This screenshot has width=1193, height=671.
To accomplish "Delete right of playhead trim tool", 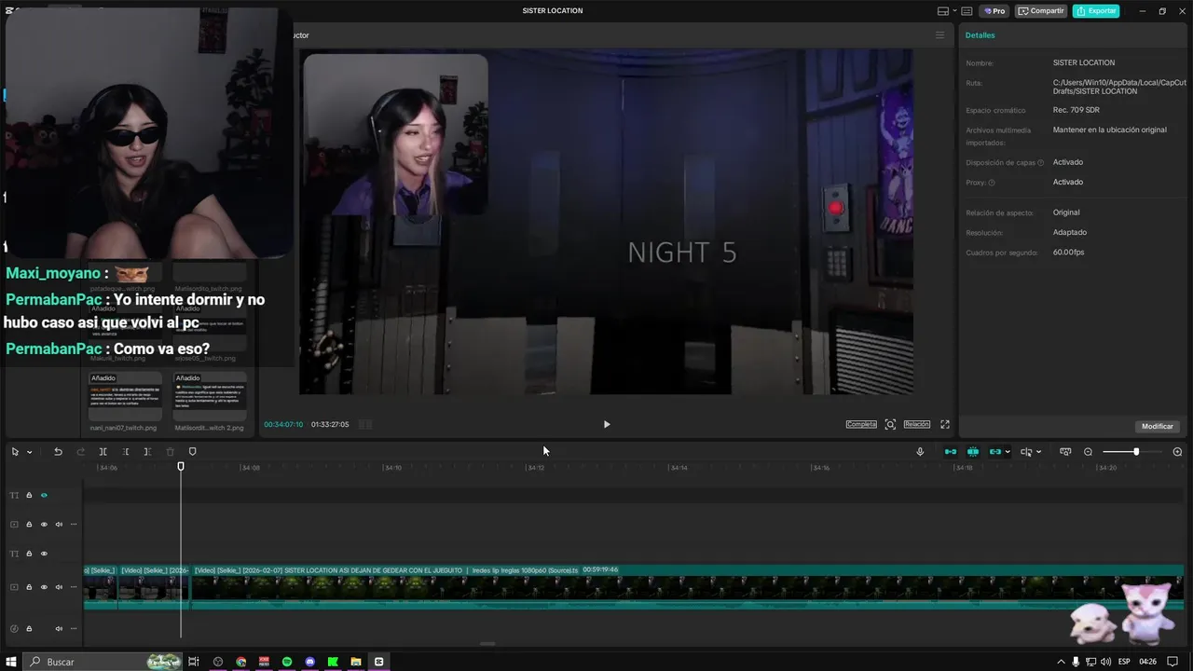I will point(147,452).
